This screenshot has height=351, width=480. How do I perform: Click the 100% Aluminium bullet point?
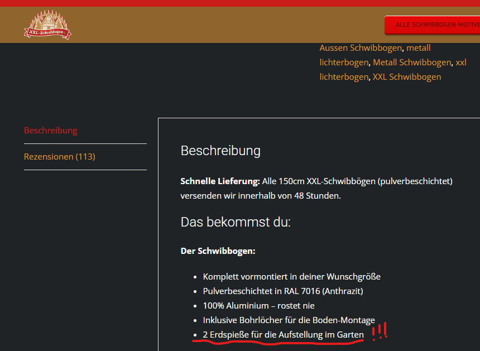click(x=258, y=305)
